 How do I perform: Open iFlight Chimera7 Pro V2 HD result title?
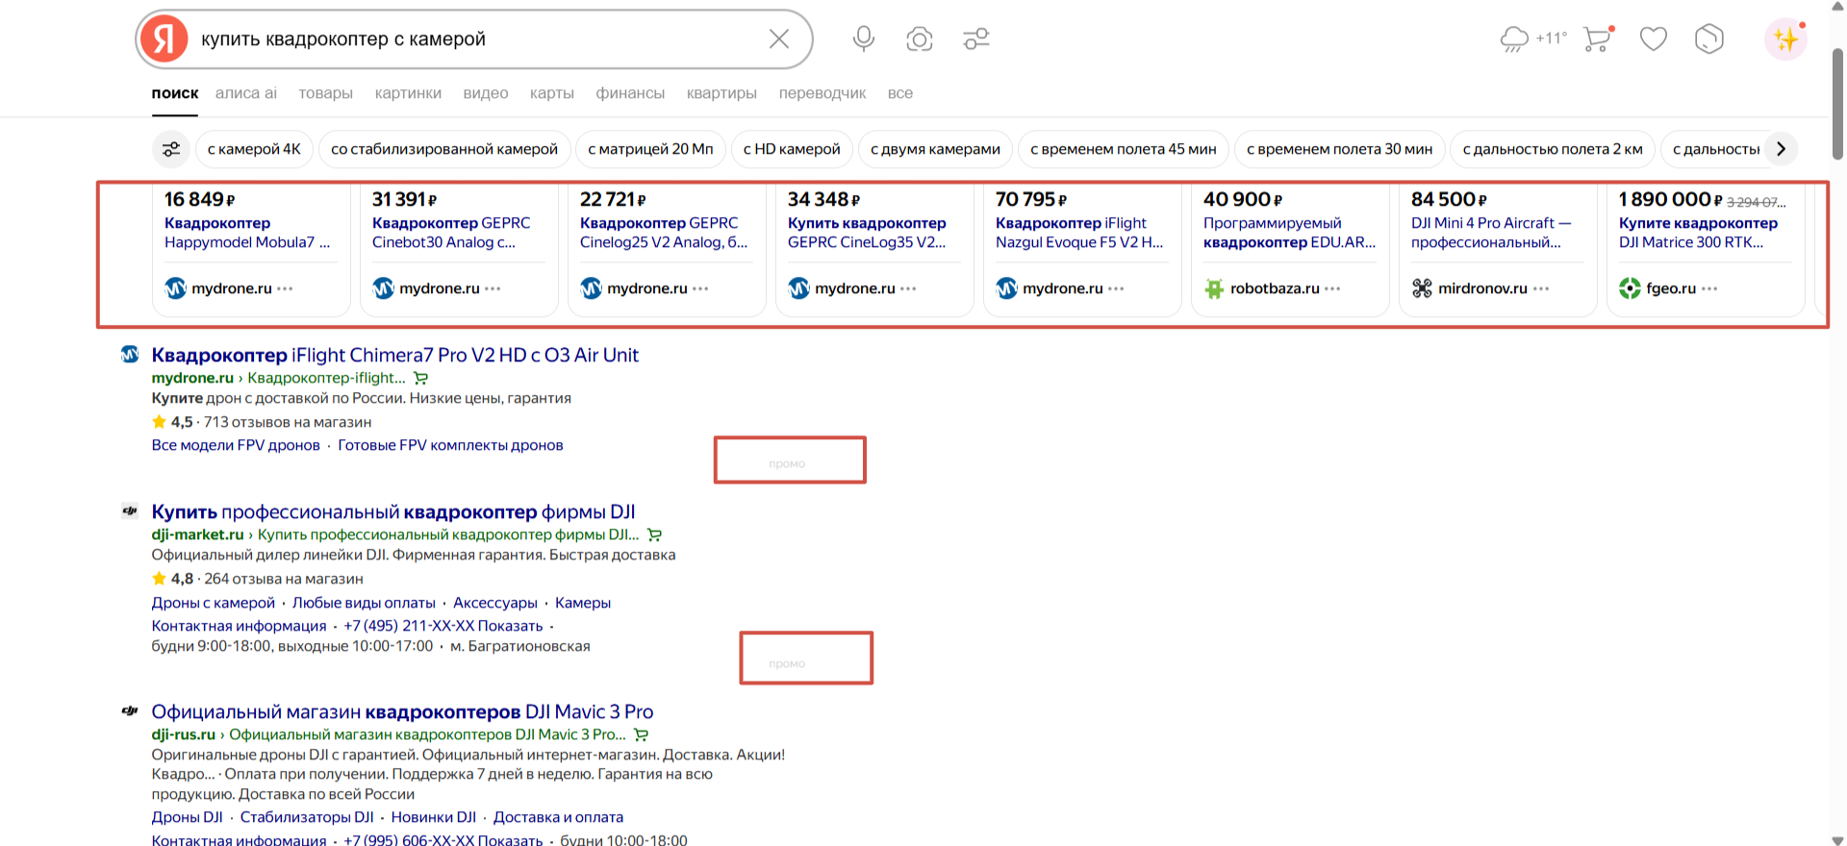394,355
